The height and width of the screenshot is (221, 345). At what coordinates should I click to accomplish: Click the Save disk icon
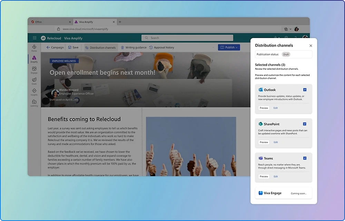70,47
